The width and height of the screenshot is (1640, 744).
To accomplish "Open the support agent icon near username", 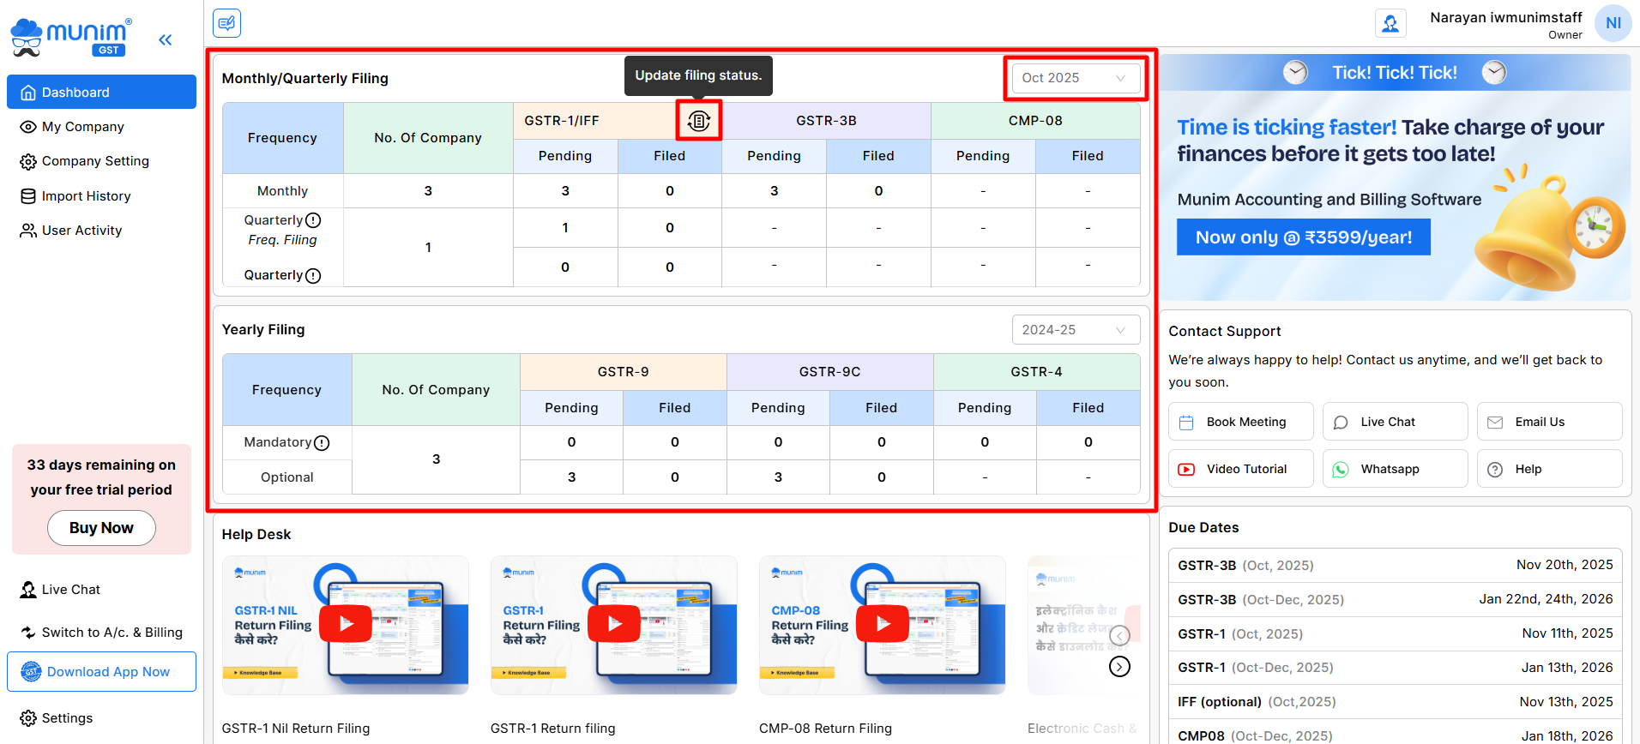I will (1390, 23).
